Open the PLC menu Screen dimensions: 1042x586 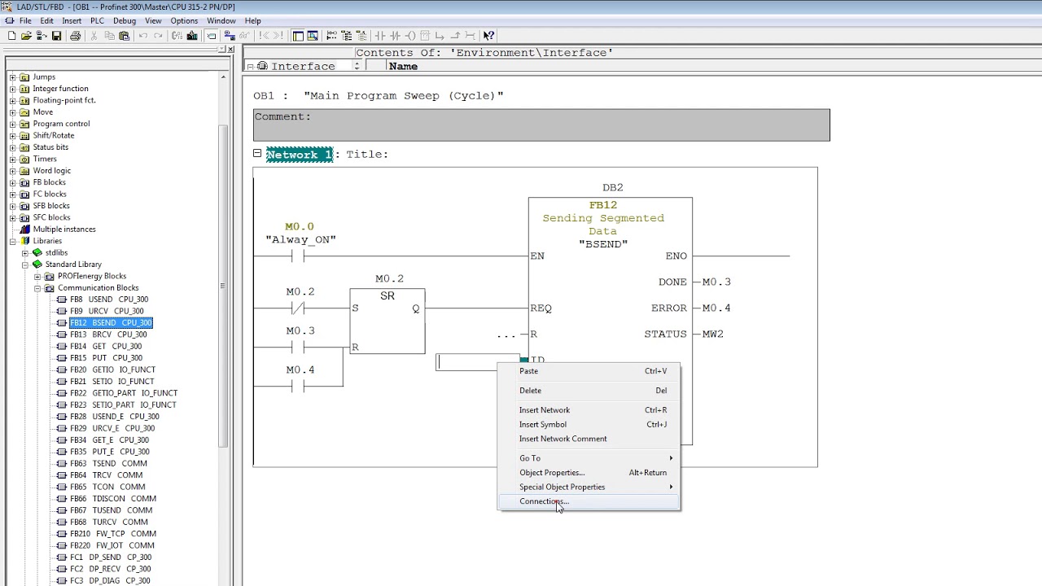(98, 20)
